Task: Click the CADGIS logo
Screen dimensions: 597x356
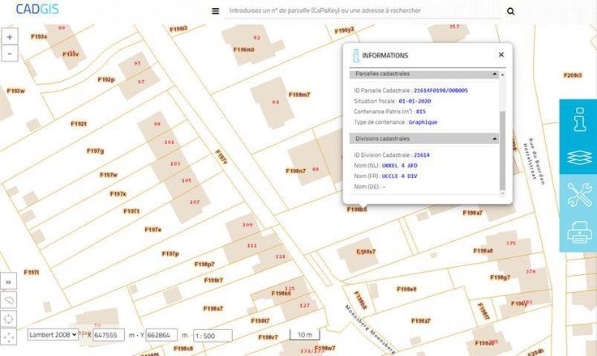Action: [32, 11]
